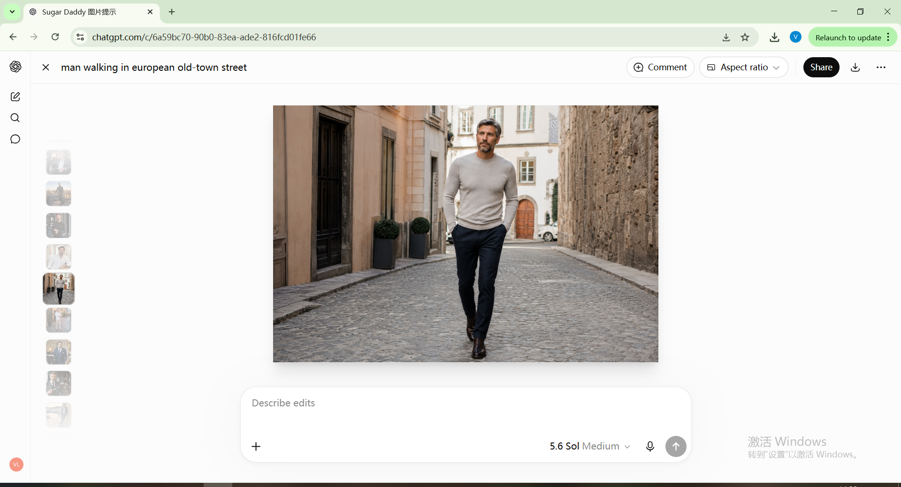
Task: Click the send arrow button
Action: click(x=676, y=446)
